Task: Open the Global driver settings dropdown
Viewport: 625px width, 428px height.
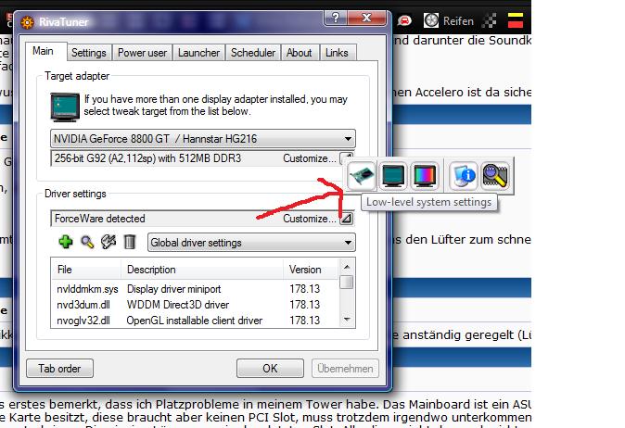Action: point(251,243)
